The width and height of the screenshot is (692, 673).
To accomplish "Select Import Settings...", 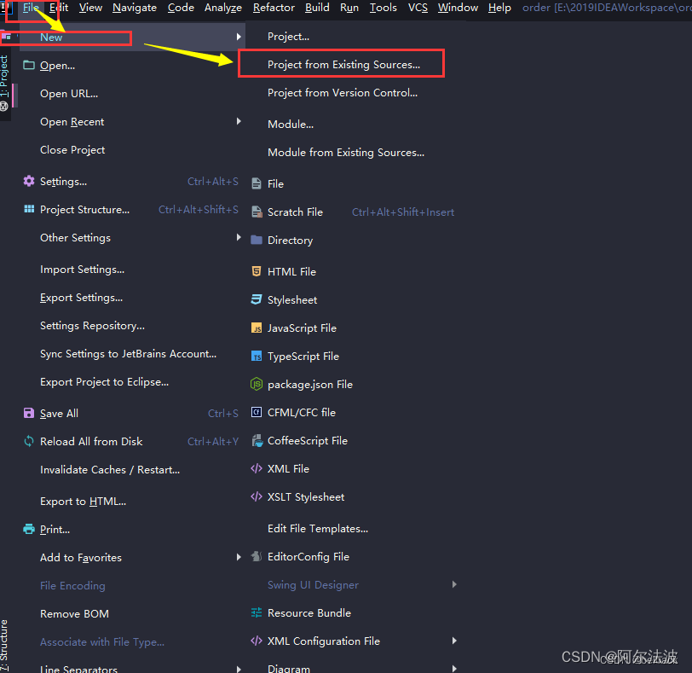I will pyautogui.click(x=82, y=270).
